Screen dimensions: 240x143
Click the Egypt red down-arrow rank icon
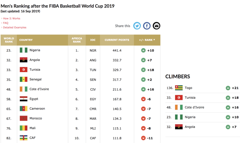(x=143, y=99)
